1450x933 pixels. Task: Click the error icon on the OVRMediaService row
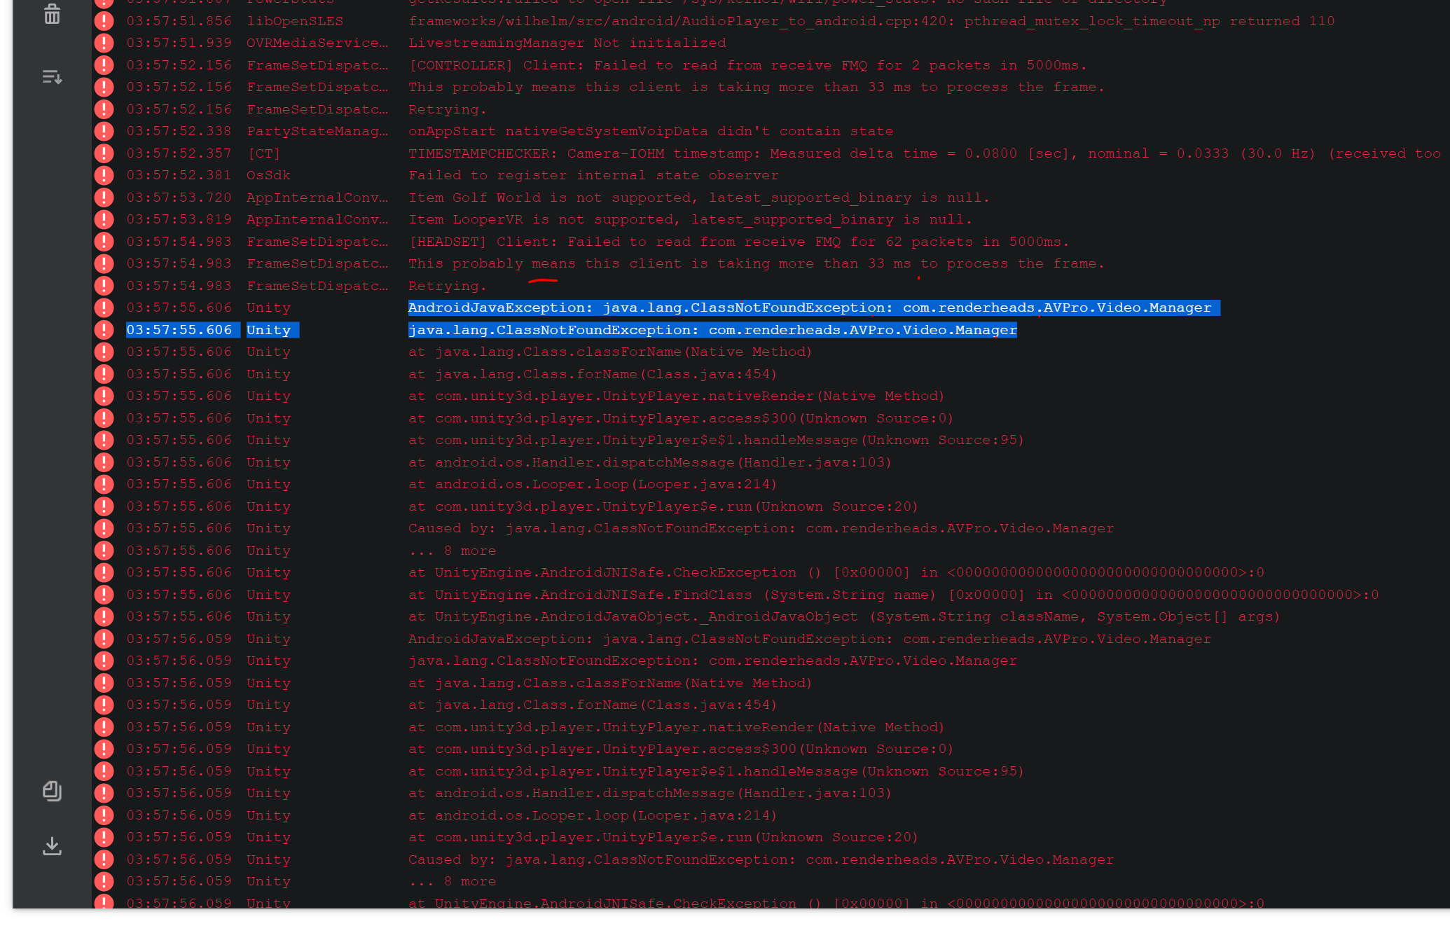(104, 43)
